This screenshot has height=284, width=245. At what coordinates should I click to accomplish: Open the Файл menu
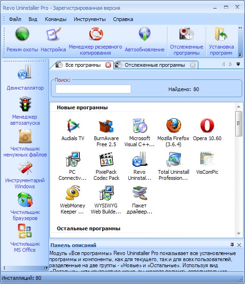click(x=15, y=19)
